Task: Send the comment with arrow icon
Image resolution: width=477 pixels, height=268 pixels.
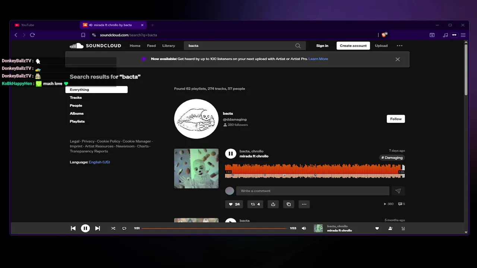Action: tap(398, 191)
